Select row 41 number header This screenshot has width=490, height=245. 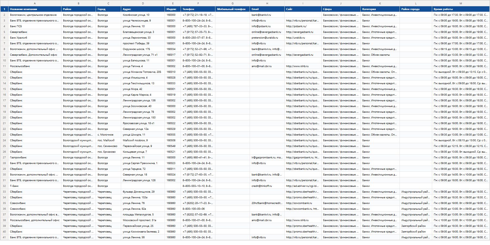click(4, 237)
